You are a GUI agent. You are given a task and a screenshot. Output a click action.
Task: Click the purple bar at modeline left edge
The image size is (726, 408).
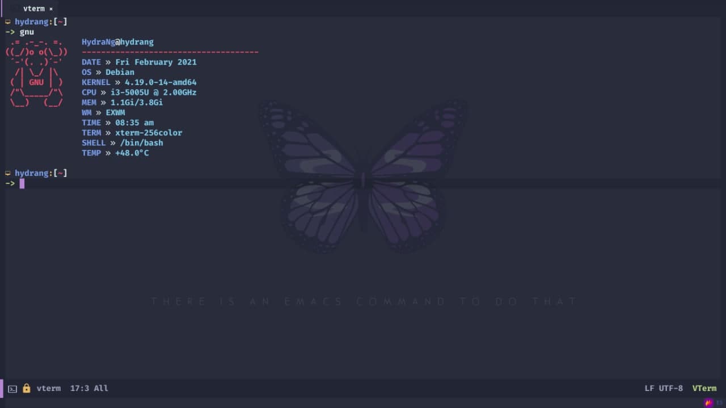tap(2, 389)
